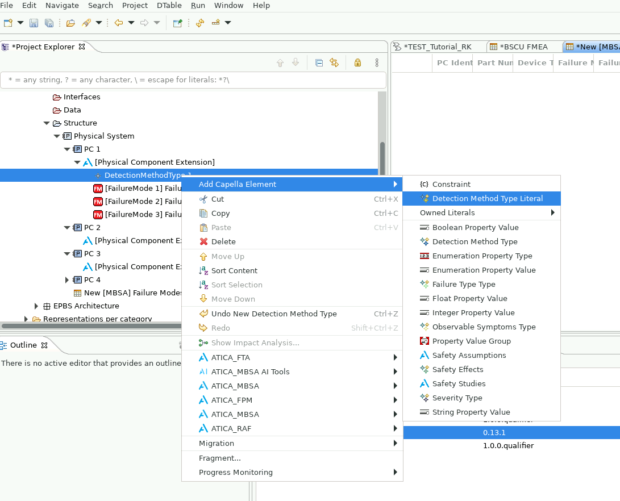
Task: Collapse the Structure folder
Action: (47, 123)
